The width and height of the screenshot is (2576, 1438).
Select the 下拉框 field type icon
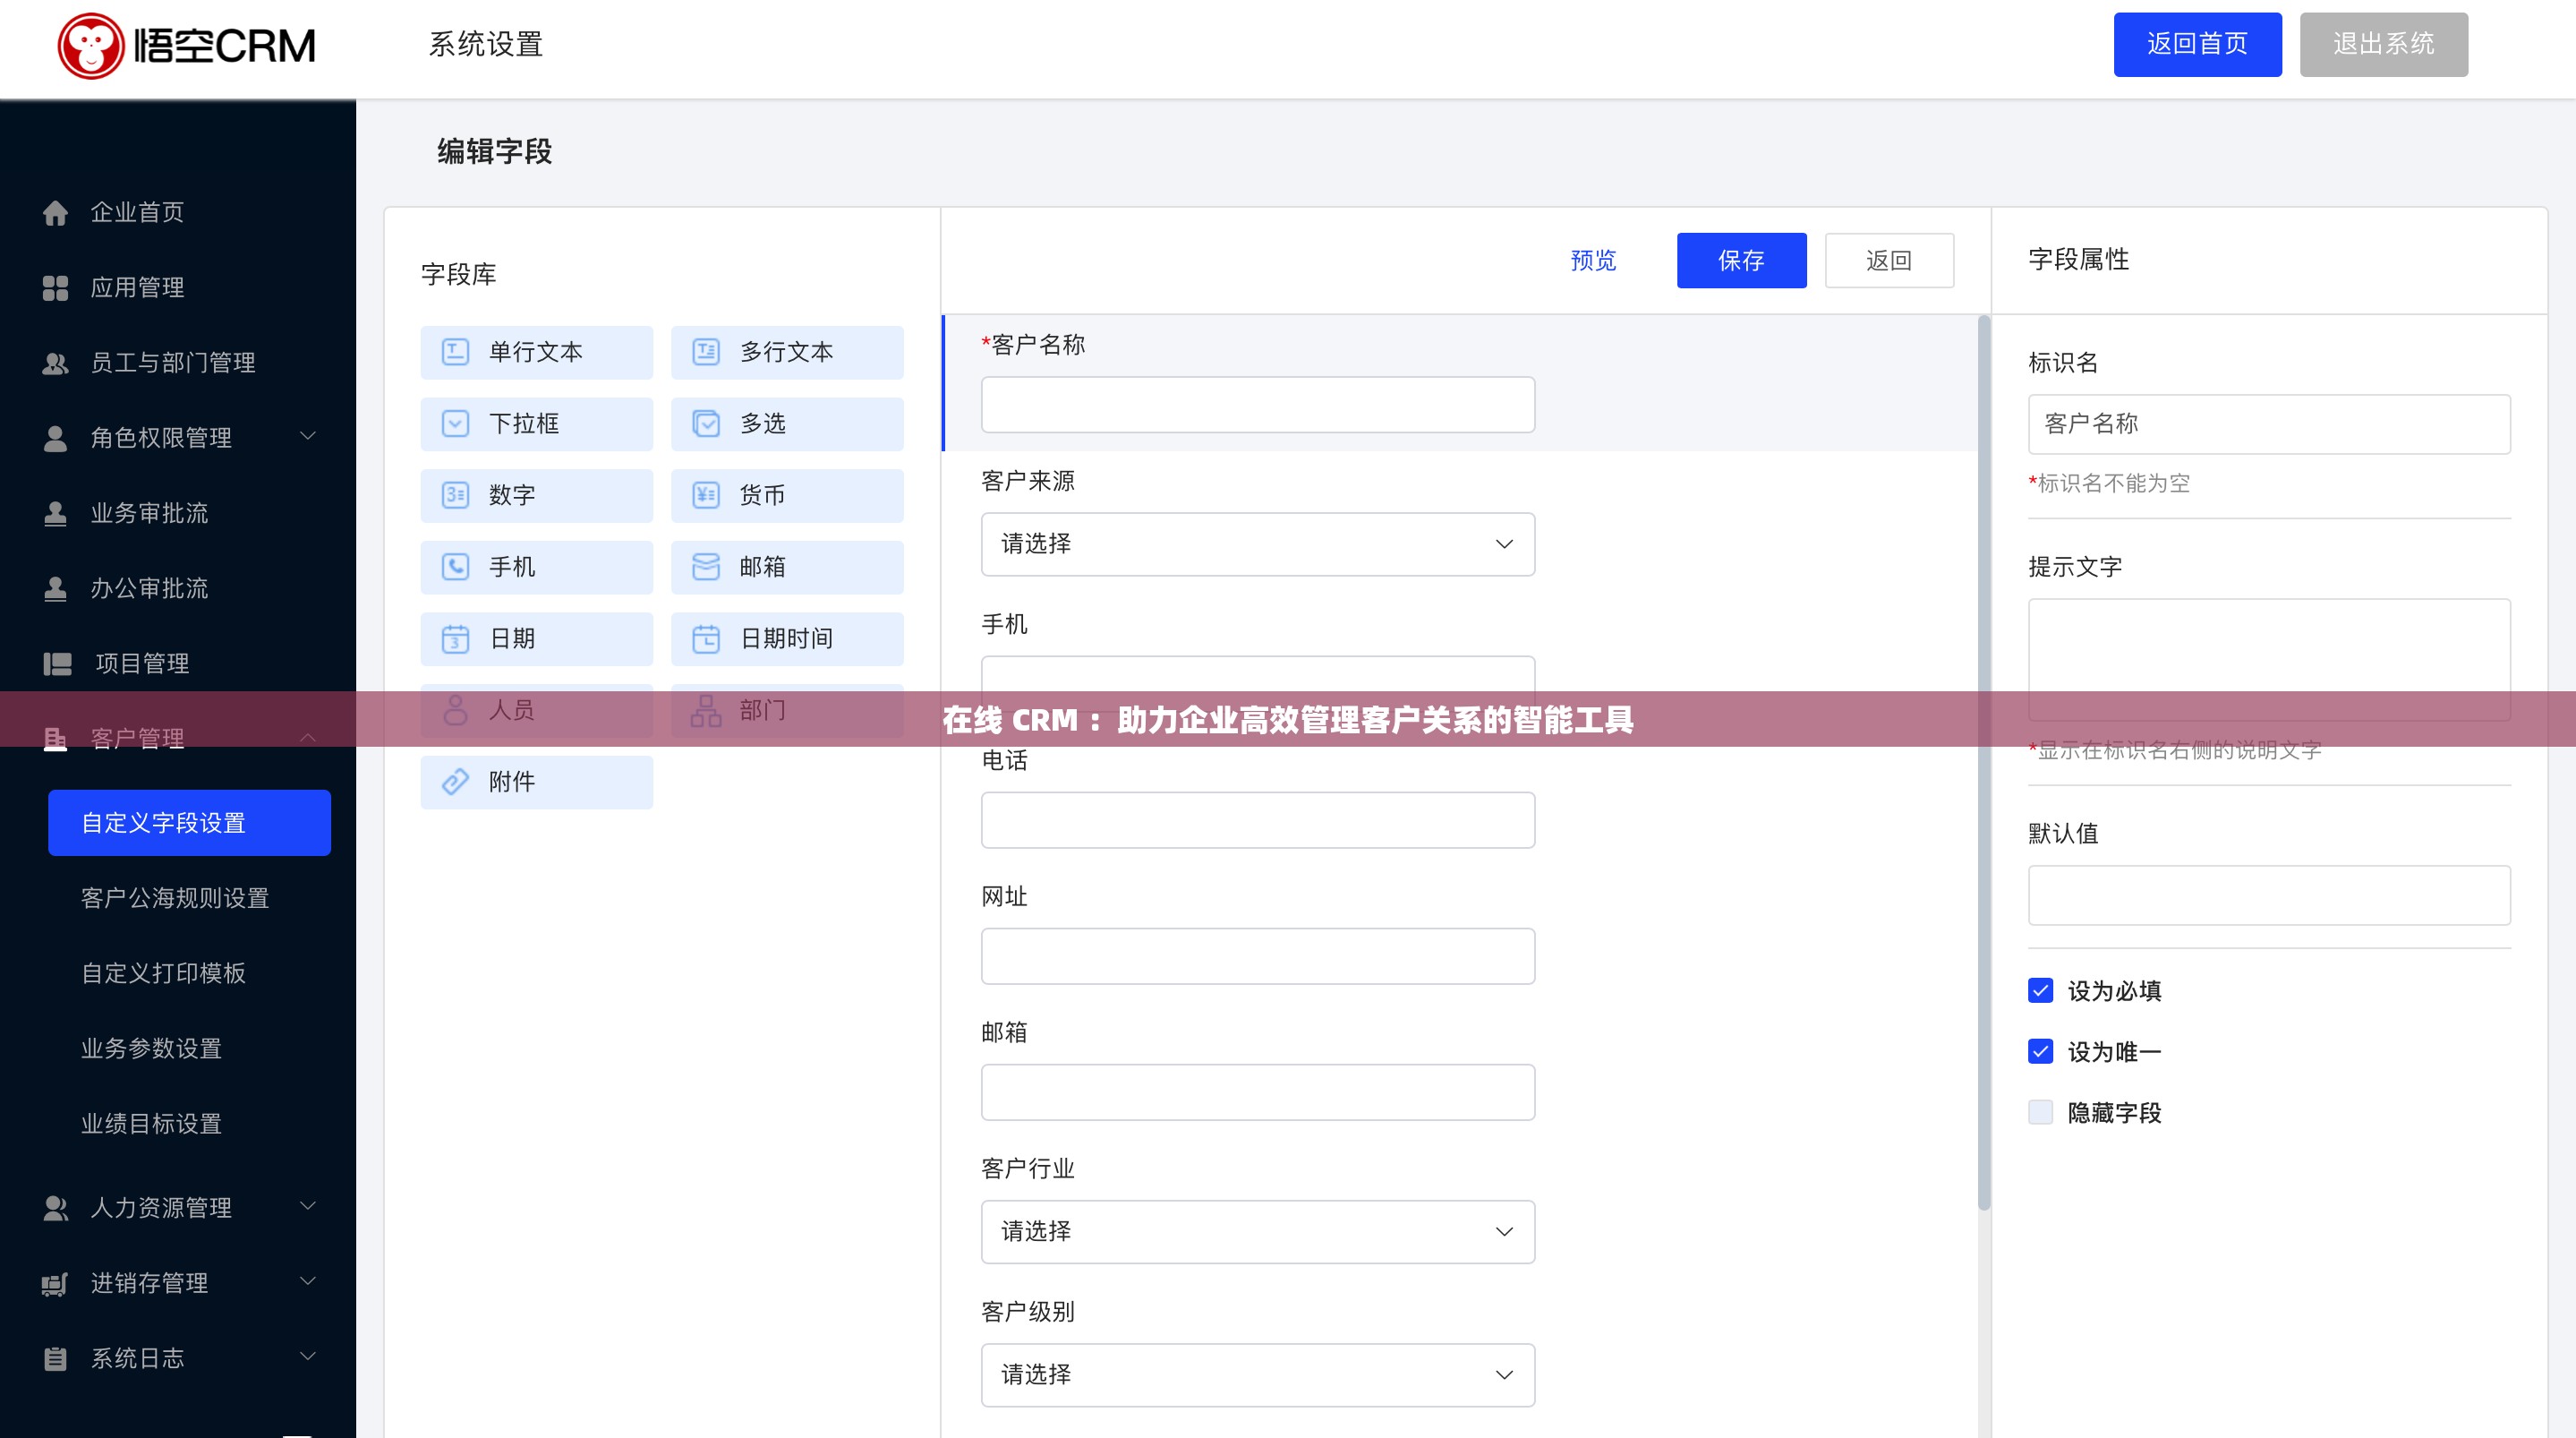455,424
